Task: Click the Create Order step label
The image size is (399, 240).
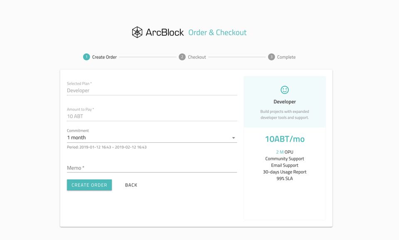Action: coord(104,57)
